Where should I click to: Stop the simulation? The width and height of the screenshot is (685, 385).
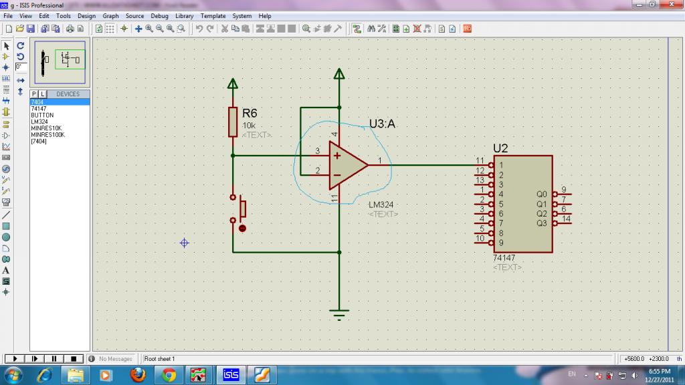tap(74, 359)
